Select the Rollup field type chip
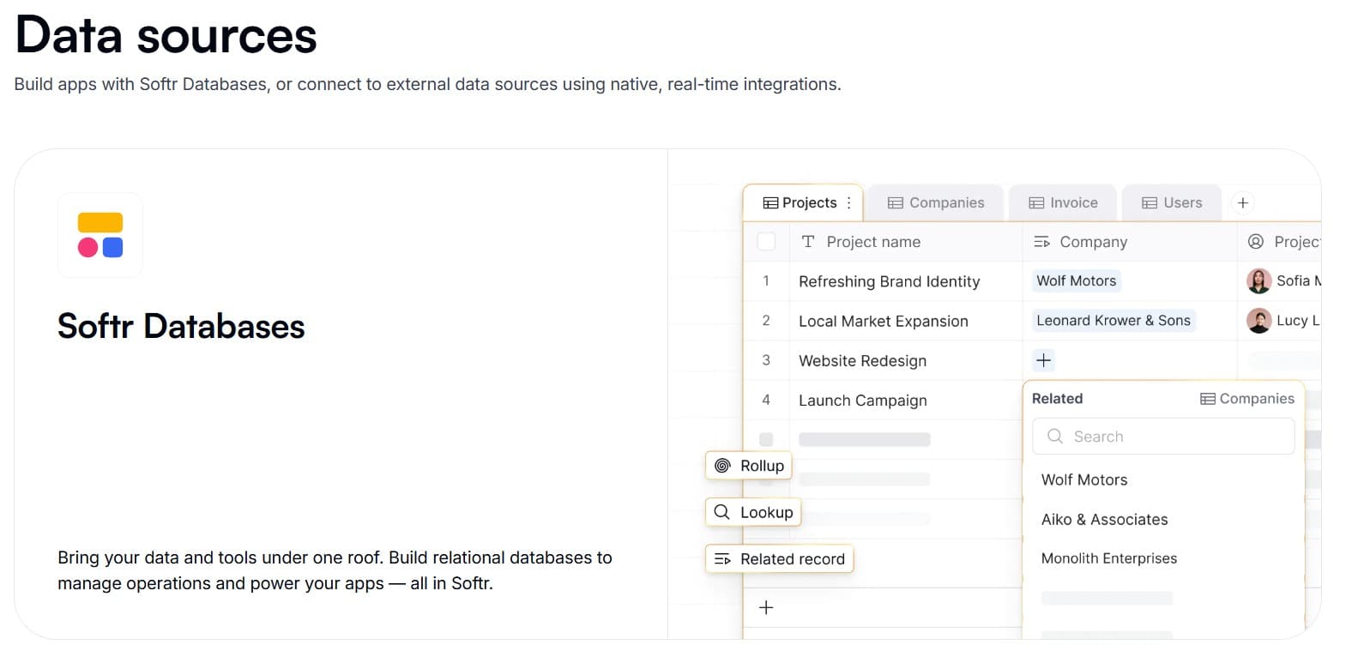 pos(749,466)
